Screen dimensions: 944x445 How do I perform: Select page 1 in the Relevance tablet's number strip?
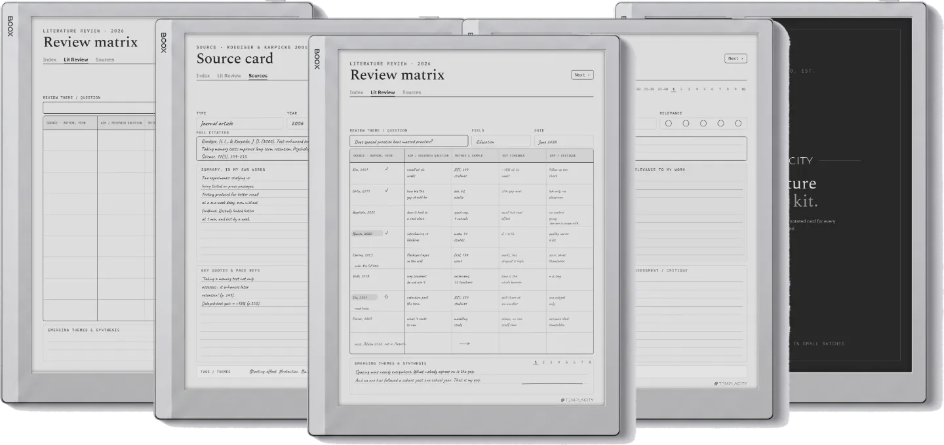(x=674, y=89)
